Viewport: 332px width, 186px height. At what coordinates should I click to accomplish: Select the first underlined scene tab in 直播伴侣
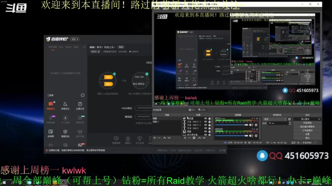click(53, 47)
